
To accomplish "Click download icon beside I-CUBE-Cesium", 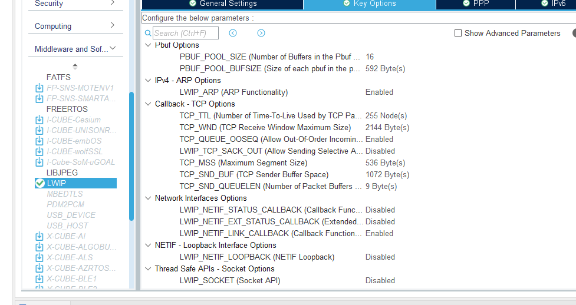I will click(40, 120).
